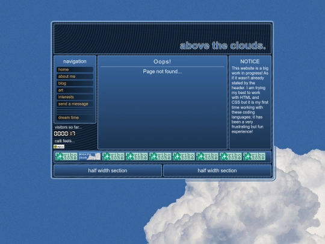Click the right half width section
The width and height of the screenshot is (325, 244).
click(217, 170)
